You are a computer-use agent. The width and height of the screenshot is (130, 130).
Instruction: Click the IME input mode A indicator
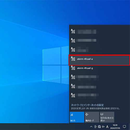[x=107, y=127]
